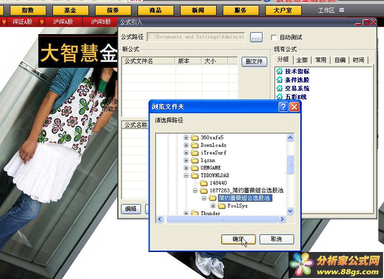The width and height of the screenshot is (384, 279).
Task: Expand the lqznn folder node
Action: 186,161
